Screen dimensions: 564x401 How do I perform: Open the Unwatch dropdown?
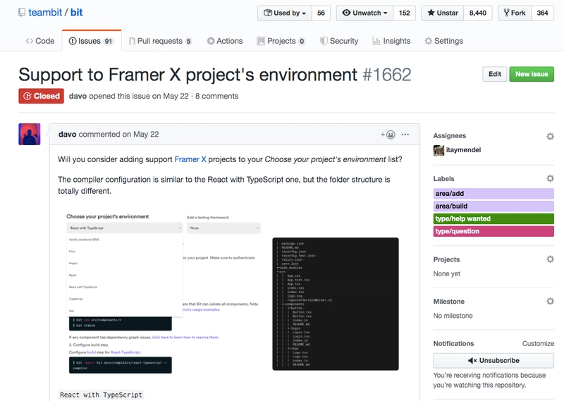(x=363, y=13)
